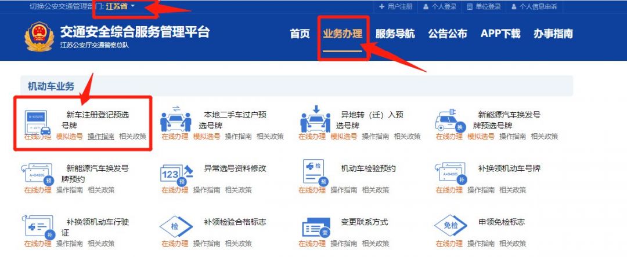
Task: Click the 用户注册 link
Action: [396, 6]
